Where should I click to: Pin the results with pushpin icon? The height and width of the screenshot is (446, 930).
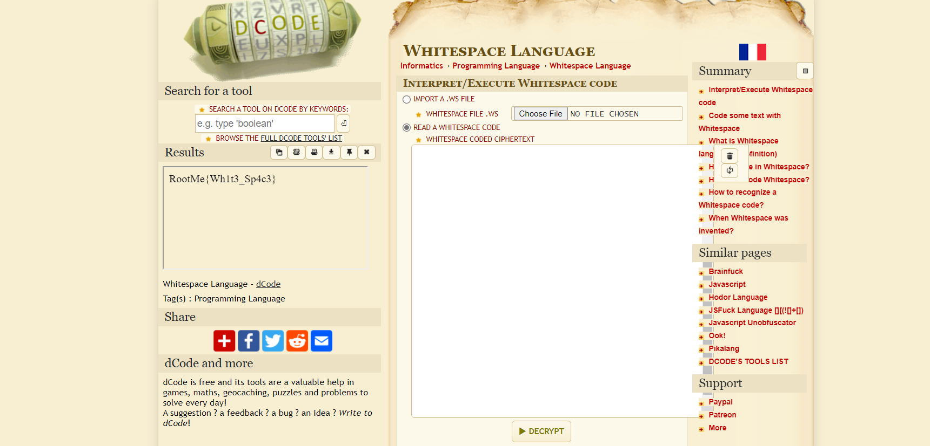[x=349, y=152]
